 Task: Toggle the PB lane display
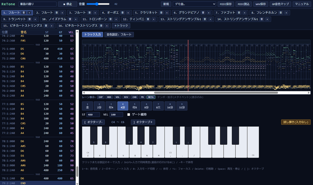click(x=142, y=97)
